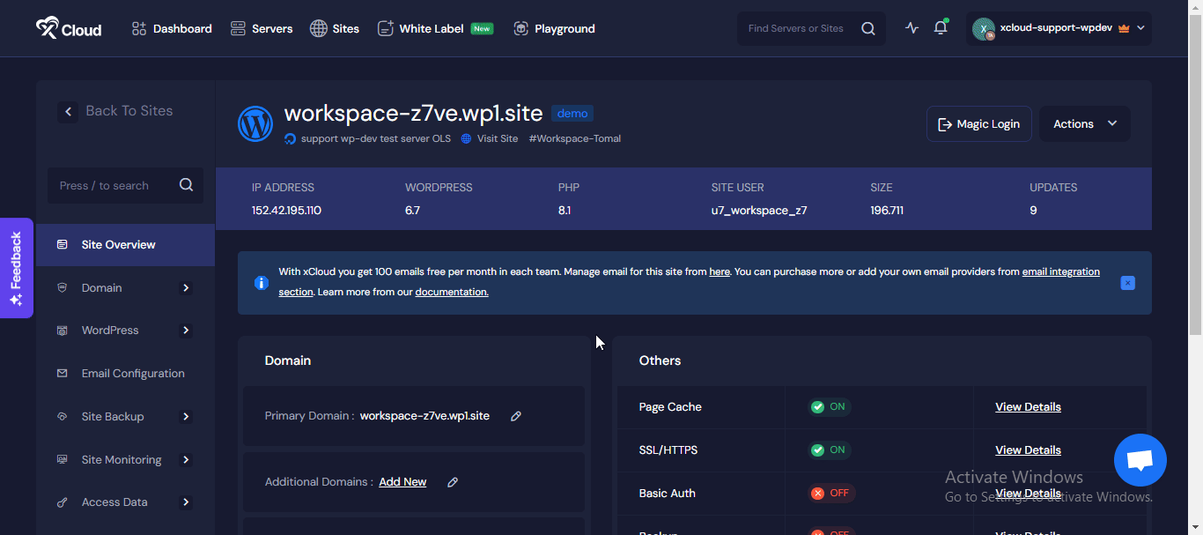Image resolution: width=1203 pixels, height=535 pixels.
Task: Open the live chat bubble
Action: 1140,460
